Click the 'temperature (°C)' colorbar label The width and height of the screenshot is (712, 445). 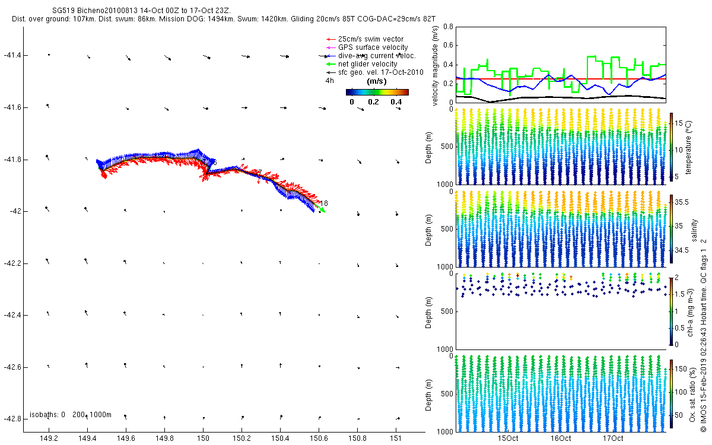tap(690, 147)
